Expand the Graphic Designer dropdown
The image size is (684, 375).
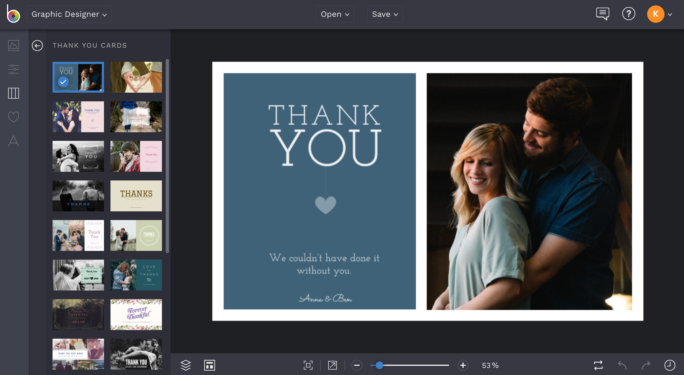point(69,14)
